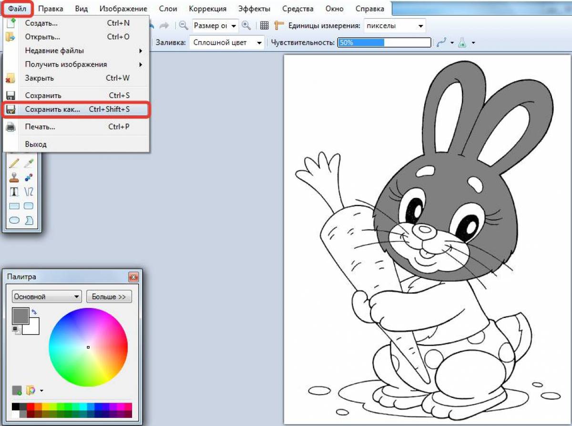Click the zoom out magnifier icon
Viewport: 572px width, 426px height.
184,26
